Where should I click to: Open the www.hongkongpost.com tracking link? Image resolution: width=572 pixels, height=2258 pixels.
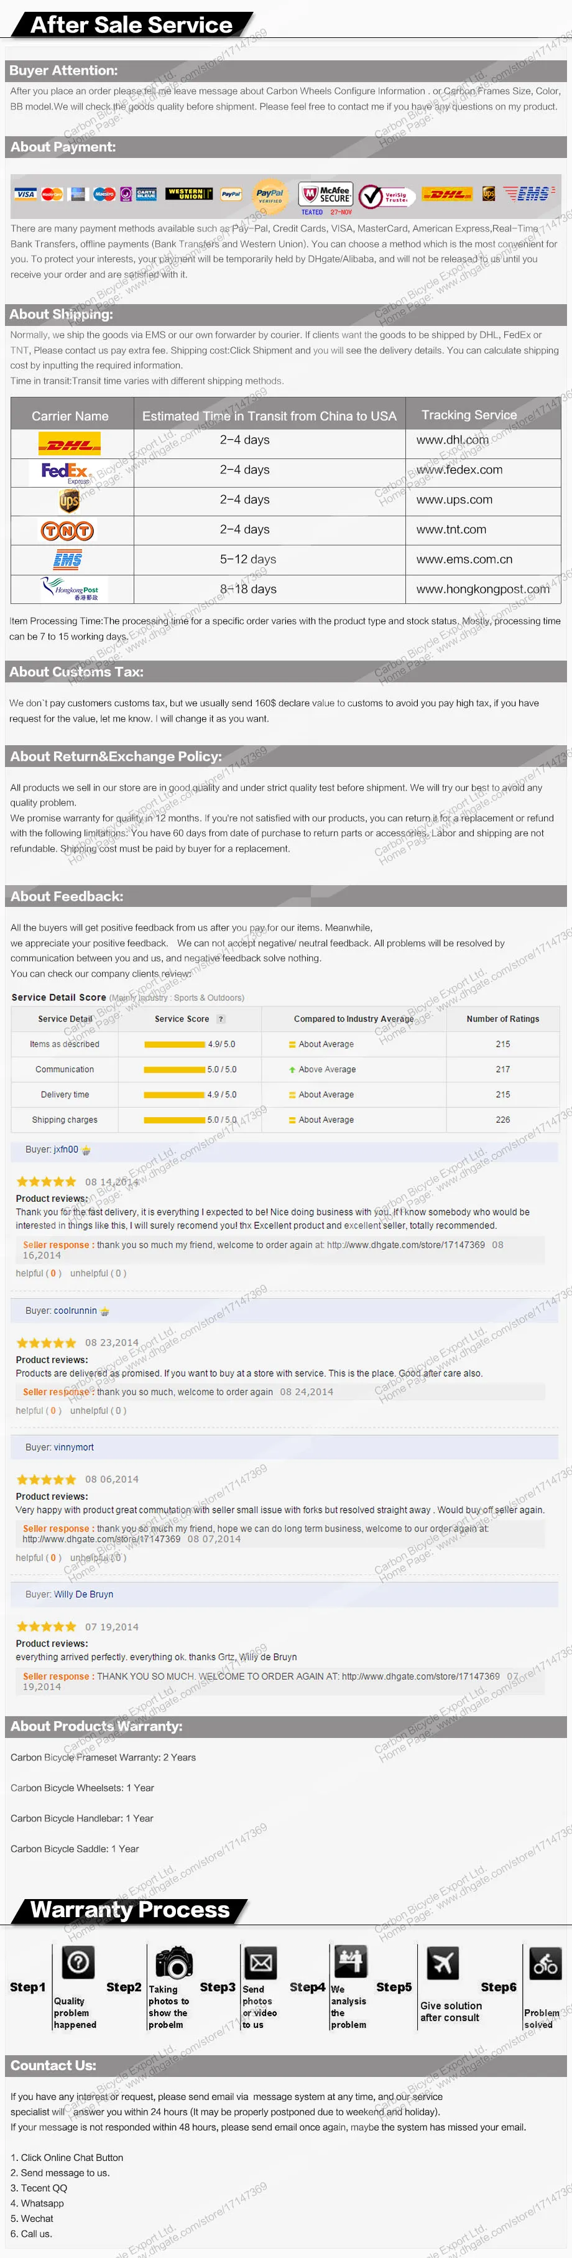[482, 589]
